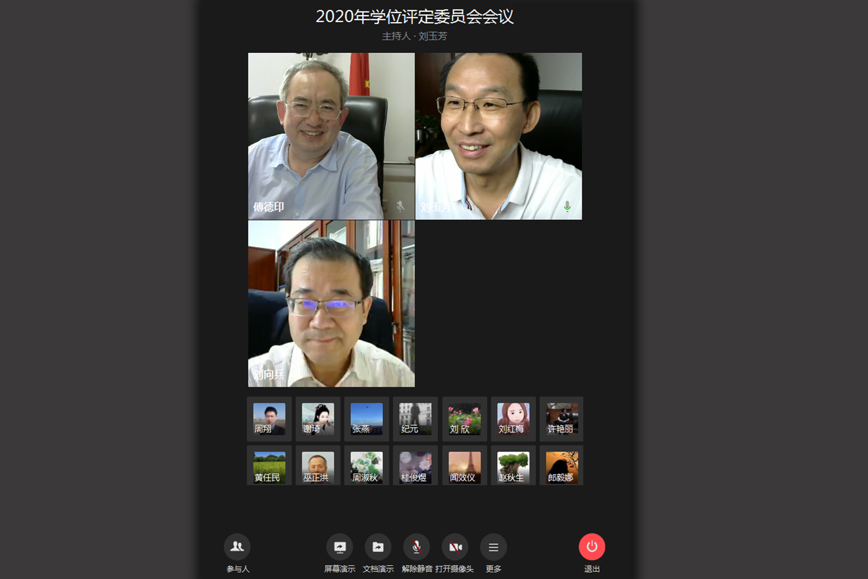The width and height of the screenshot is (868, 579).
Task: Unmute with the 解除静音 microphone button
Action: [x=416, y=547]
